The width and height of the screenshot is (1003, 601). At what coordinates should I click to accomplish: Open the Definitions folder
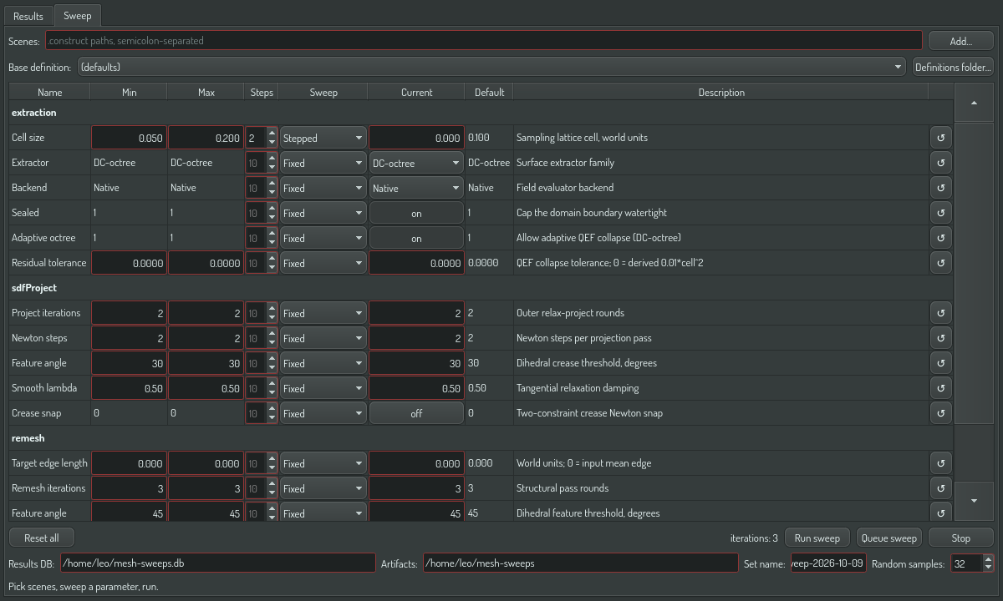point(953,67)
